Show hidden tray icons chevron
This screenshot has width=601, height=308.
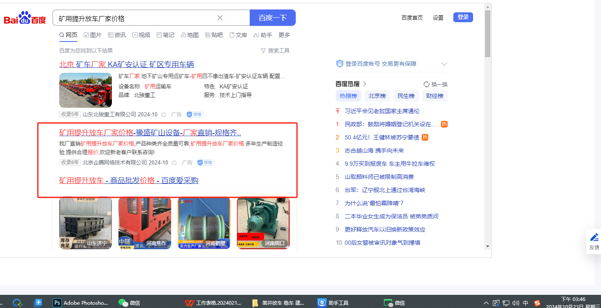click(486, 303)
